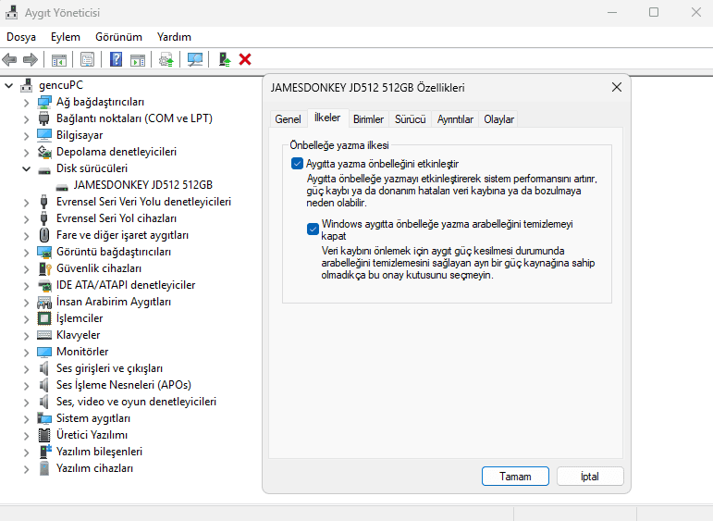Click the red X Uninstall device icon

pos(245,59)
